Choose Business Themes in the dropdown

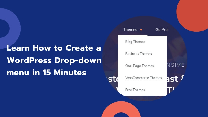(x=138, y=54)
